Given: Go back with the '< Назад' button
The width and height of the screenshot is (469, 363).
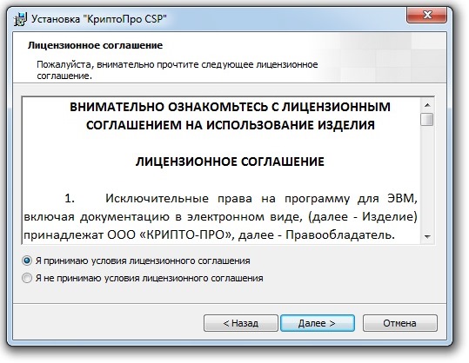Looking at the screenshot, I should coord(241,323).
